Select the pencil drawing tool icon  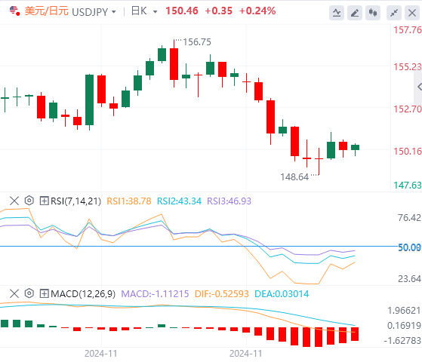tap(355, 13)
